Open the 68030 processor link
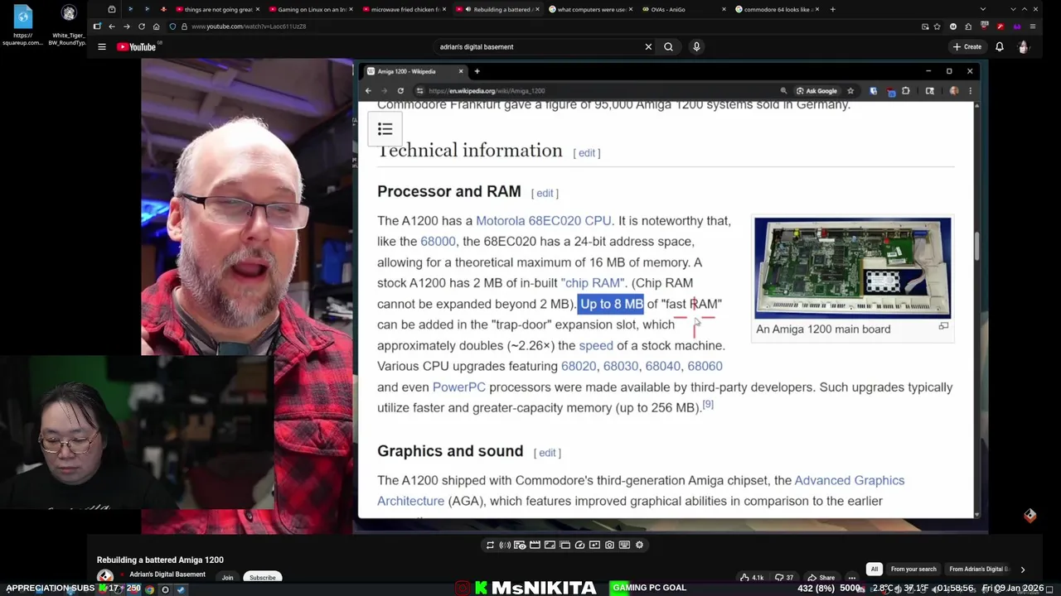 click(621, 366)
